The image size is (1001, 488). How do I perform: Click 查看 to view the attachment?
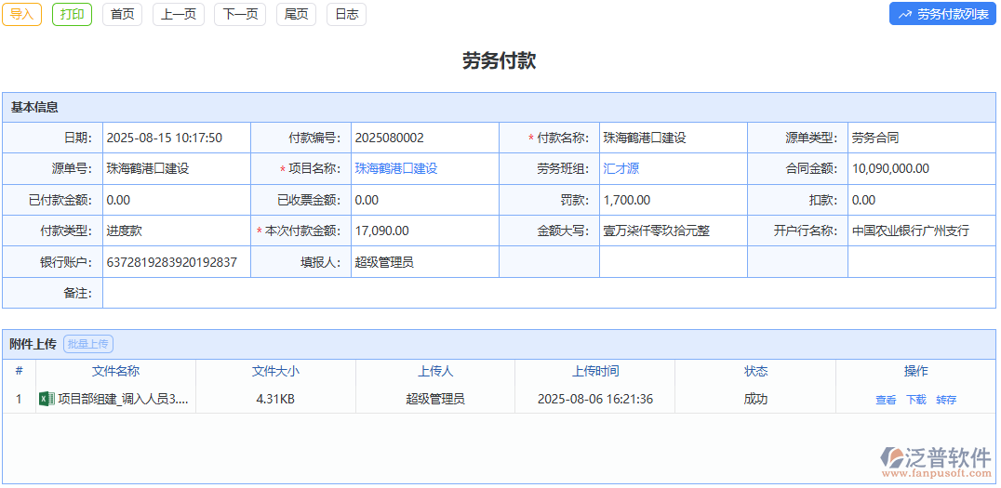point(886,400)
